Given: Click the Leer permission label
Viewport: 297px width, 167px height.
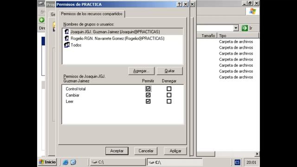Looking at the screenshot, I should 70,101.
